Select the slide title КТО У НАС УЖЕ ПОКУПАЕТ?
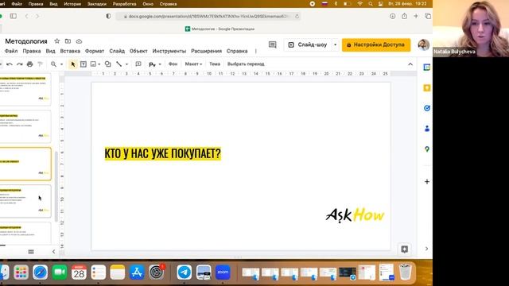Viewport: 509px width, 286px height. tap(162, 153)
